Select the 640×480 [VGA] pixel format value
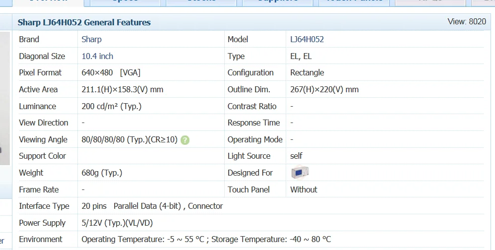Image resolution: width=495 pixels, height=250 pixels. point(111,72)
